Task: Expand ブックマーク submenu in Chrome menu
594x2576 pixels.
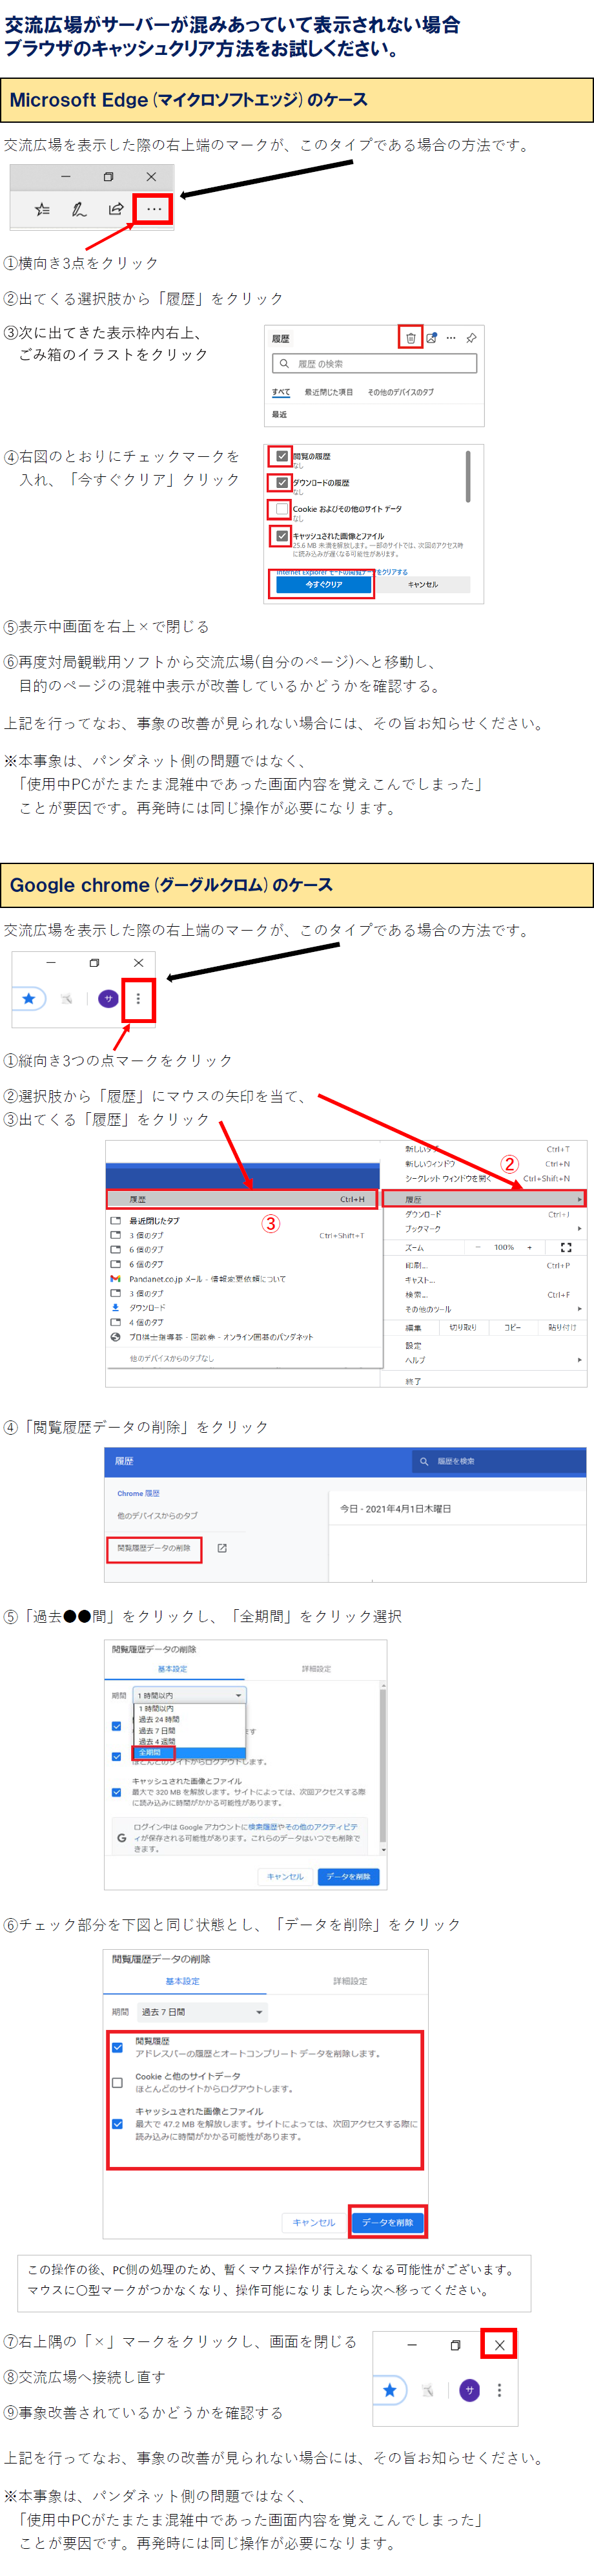Action: tap(484, 1228)
